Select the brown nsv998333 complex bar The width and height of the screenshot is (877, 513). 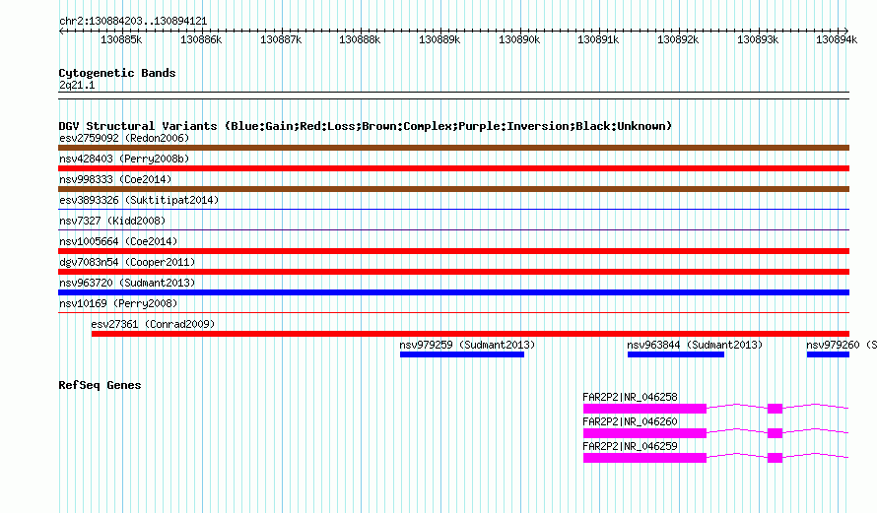(453, 189)
